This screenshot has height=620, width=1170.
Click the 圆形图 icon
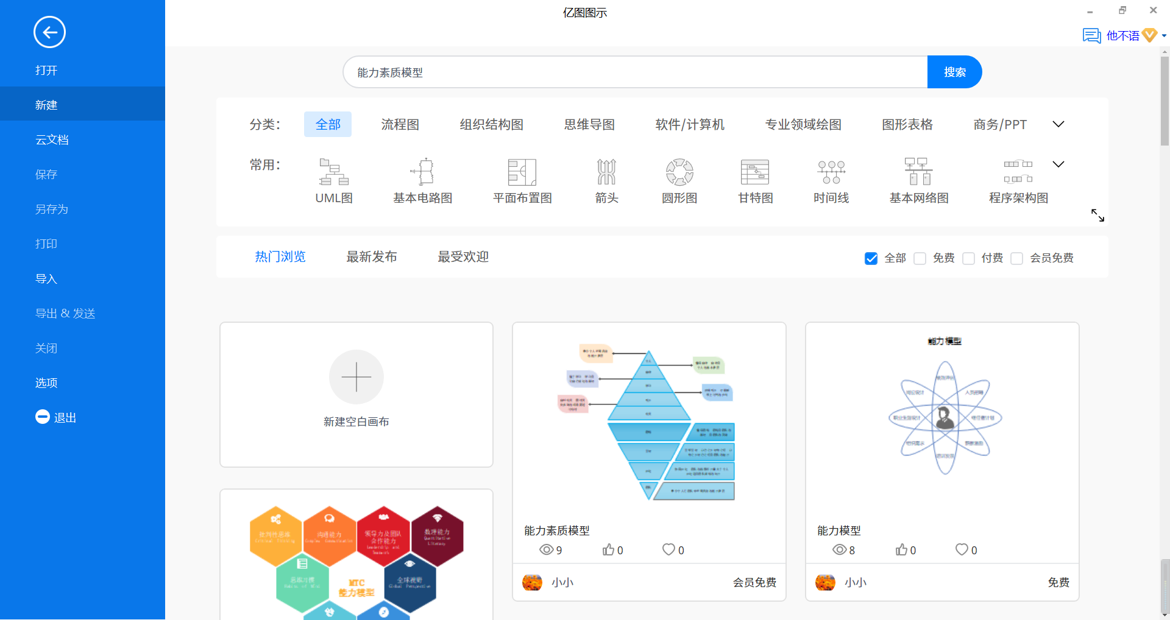point(679,172)
